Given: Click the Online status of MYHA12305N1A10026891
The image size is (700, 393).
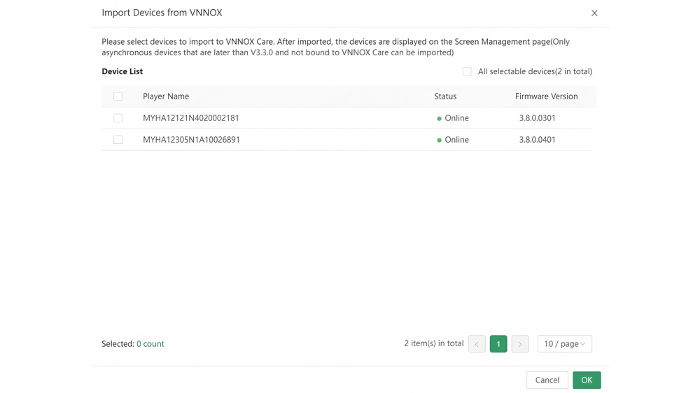Looking at the screenshot, I should click(x=453, y=140).
